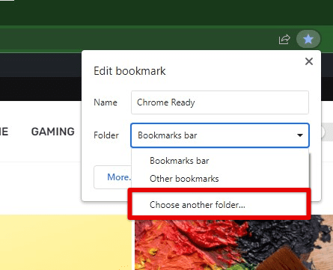Expand the Folder dropdown arrow

click(x=300, y=135)
